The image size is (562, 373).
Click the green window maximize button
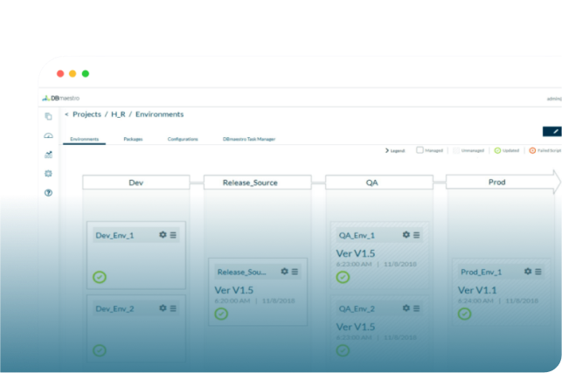pyautogui.click(x=86, y=73)
